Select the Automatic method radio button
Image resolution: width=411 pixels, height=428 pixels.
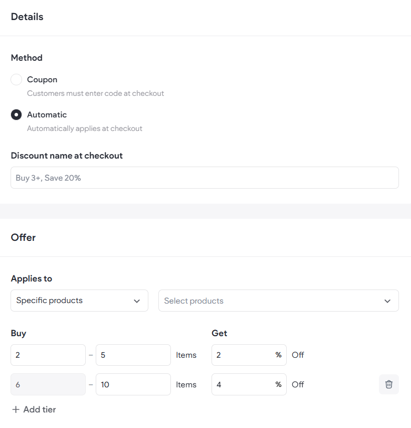pos(17,114)
